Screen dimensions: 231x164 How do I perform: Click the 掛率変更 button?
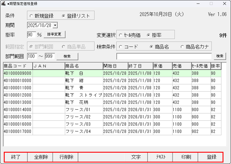54,34
